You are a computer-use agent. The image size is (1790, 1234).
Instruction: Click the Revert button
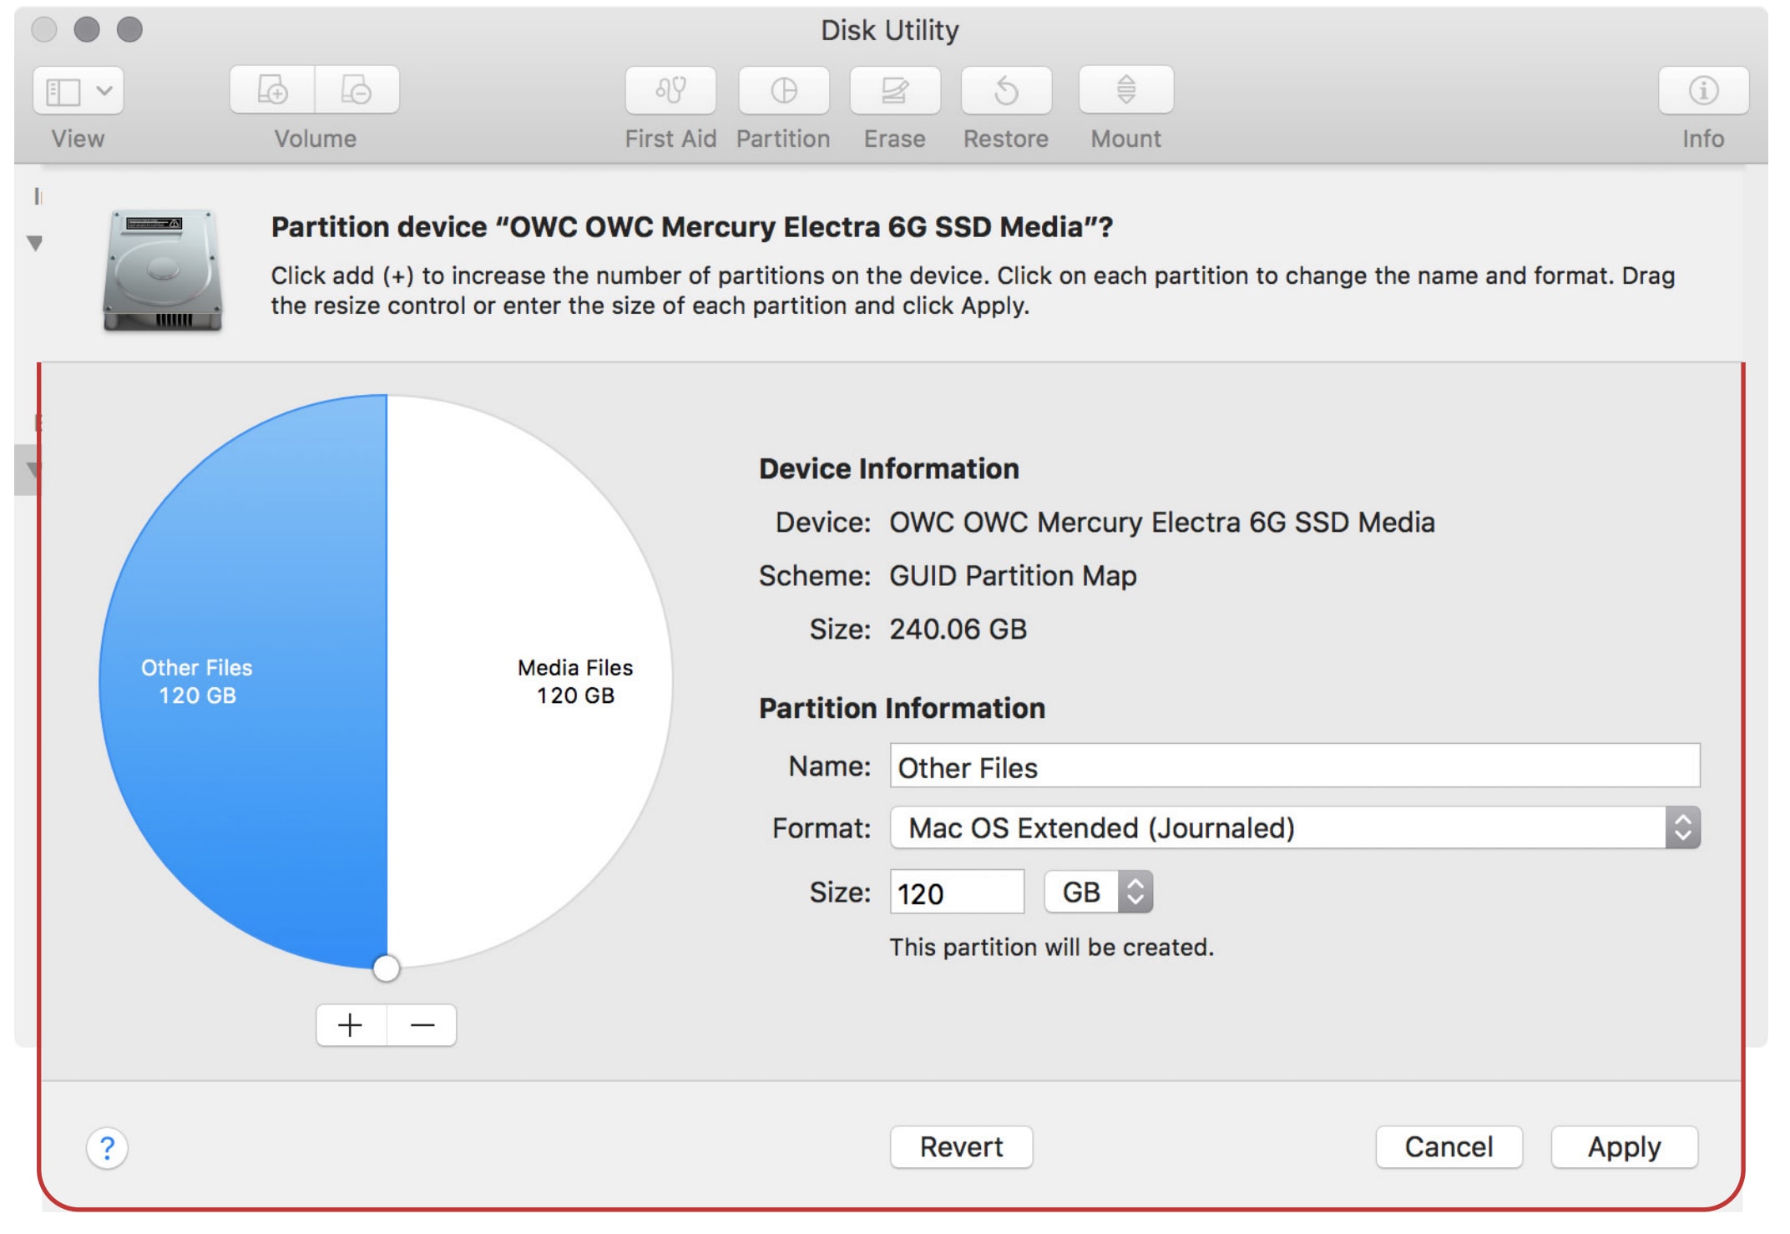961,1146
